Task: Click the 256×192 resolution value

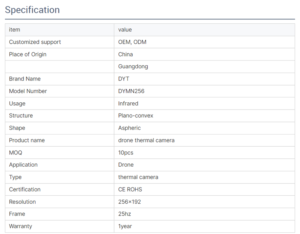Action: click(129, 202)
